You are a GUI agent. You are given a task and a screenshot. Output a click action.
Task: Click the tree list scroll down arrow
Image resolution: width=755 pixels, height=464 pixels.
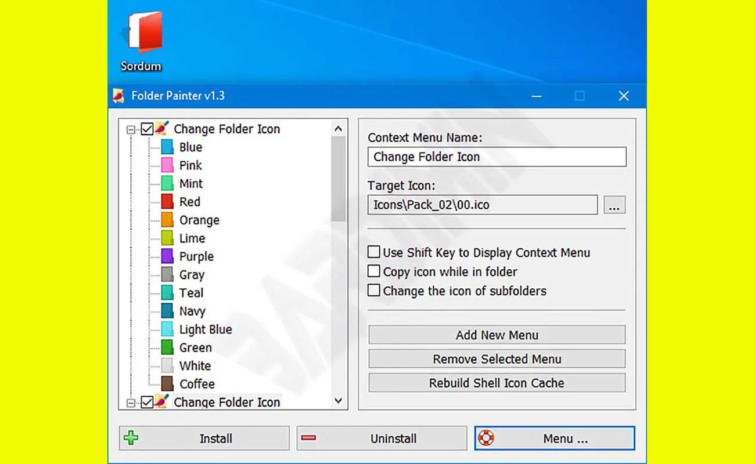pos(339,401)
